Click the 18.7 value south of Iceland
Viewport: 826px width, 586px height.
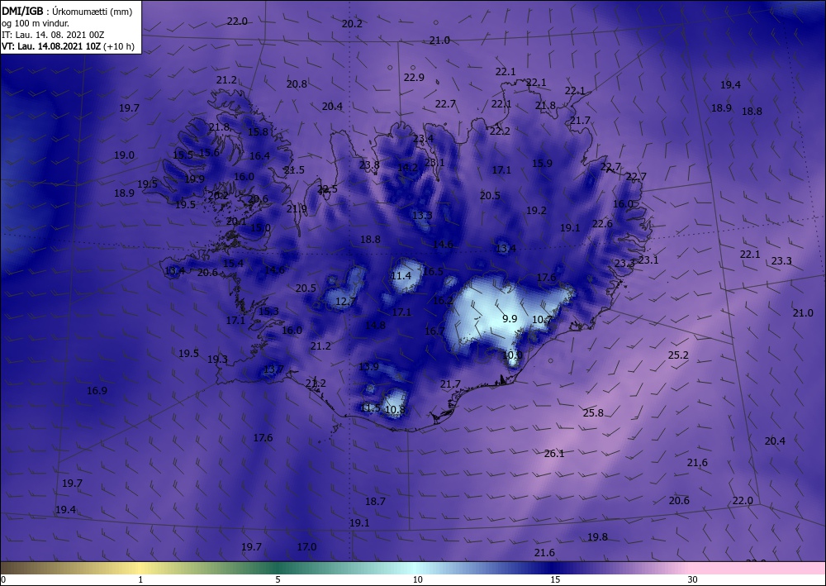point(375,501)
